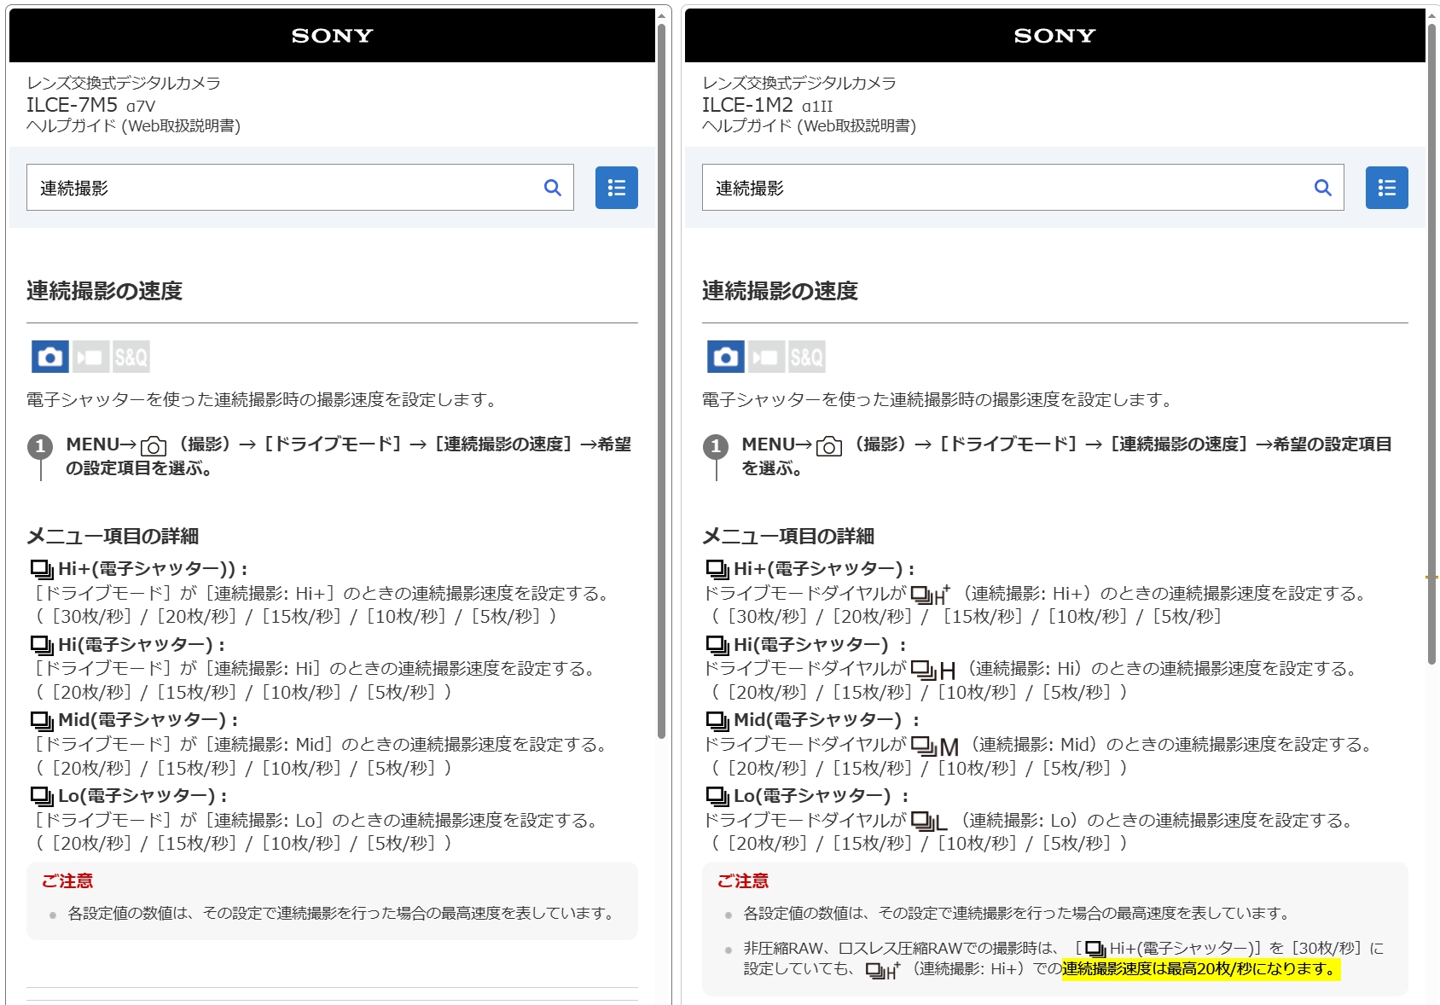Screen dimensions: 1440x1005
Task: Focus the left pane search field
Action: pos(282,188)
